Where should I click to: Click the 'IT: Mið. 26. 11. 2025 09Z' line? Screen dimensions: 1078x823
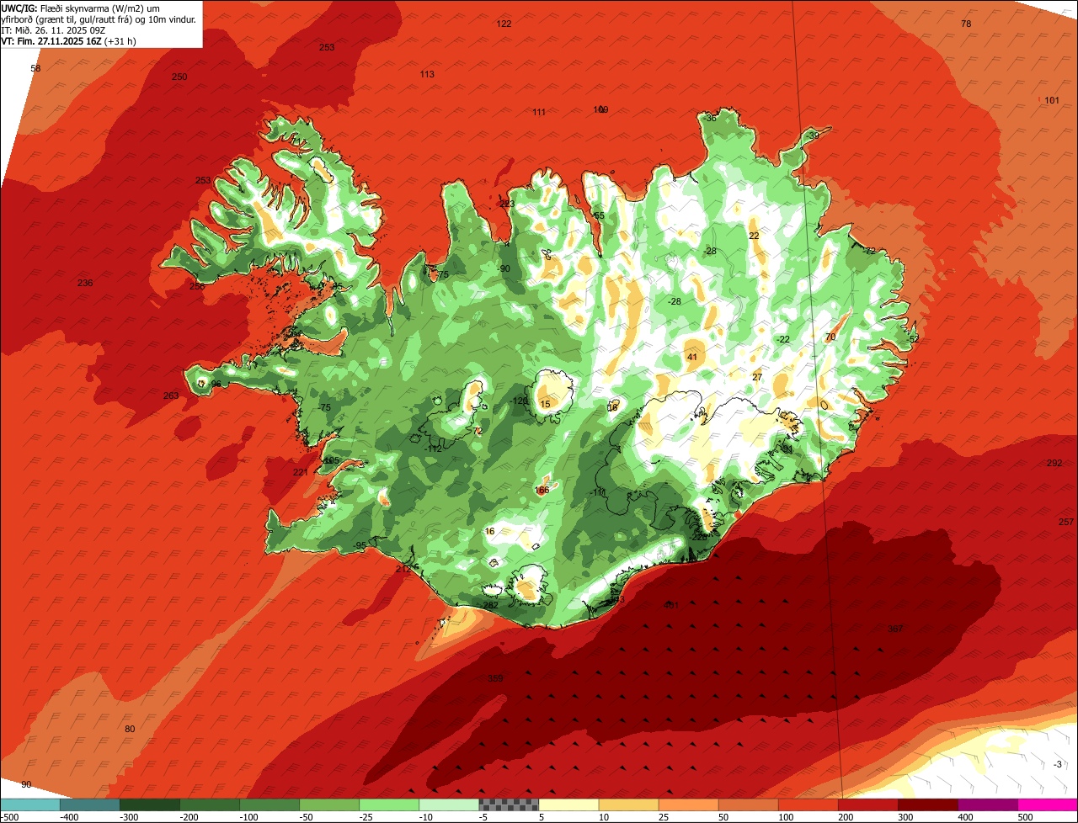point(52,29)
